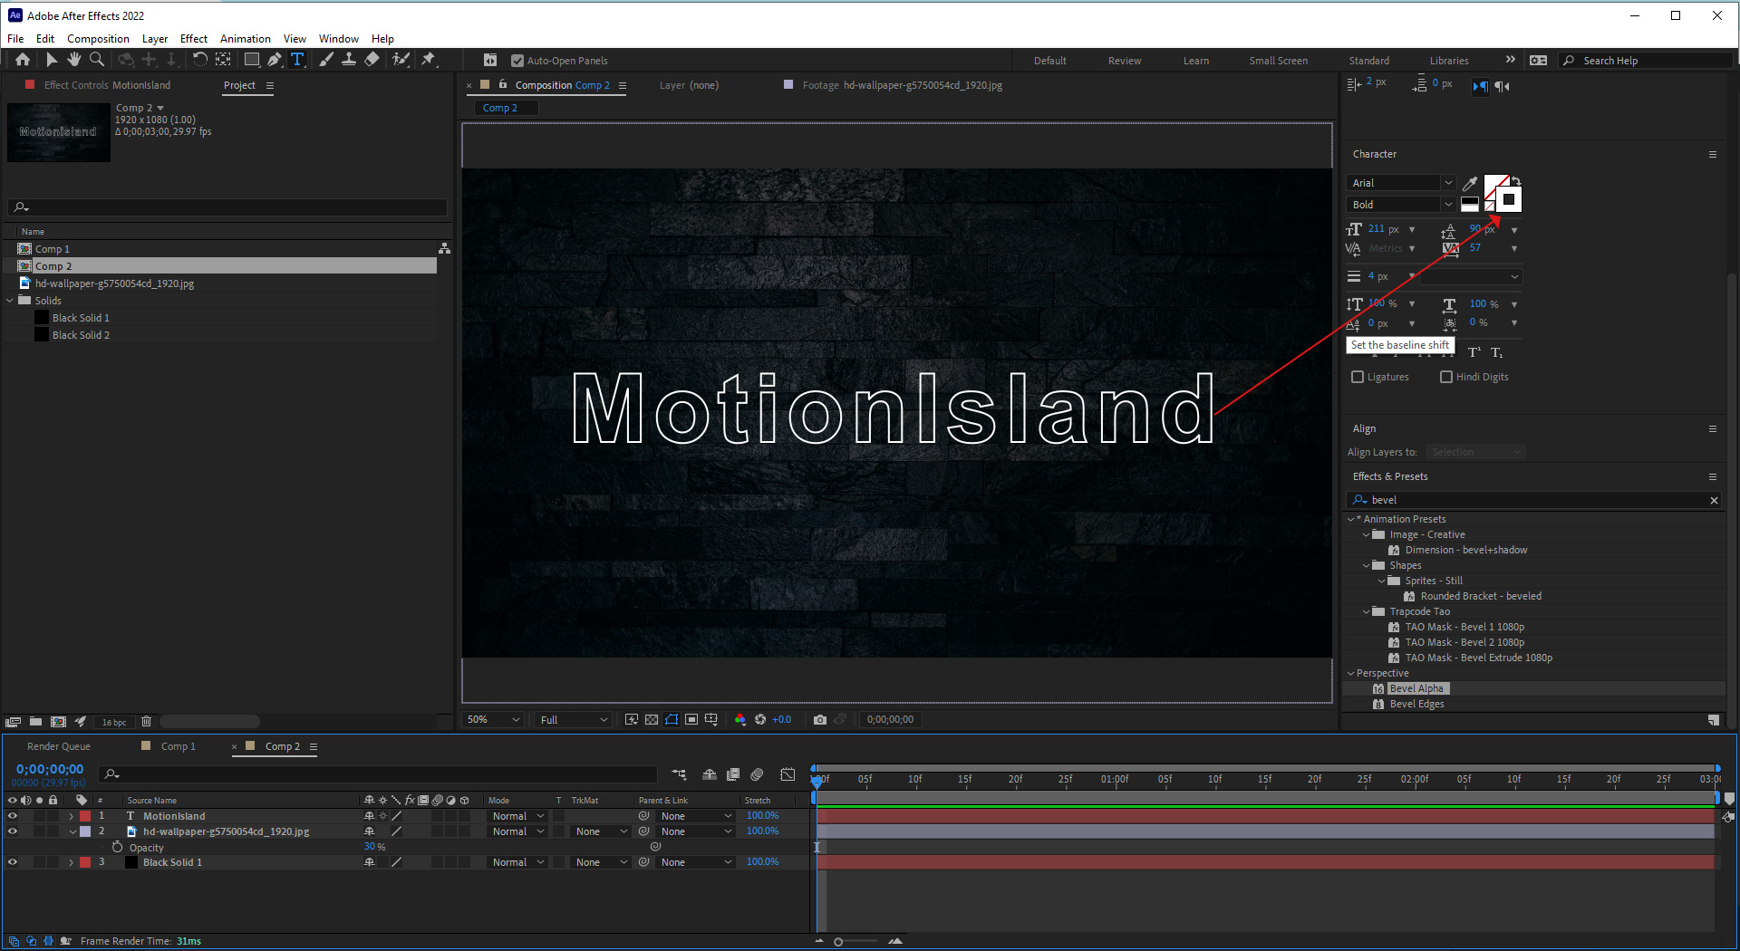Select the Selection arrow tool
The image size is (1740, 951).
52,60
